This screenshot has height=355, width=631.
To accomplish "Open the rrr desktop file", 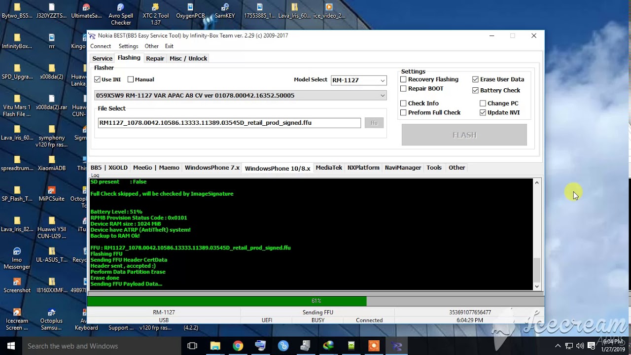I will coord(51,41).
